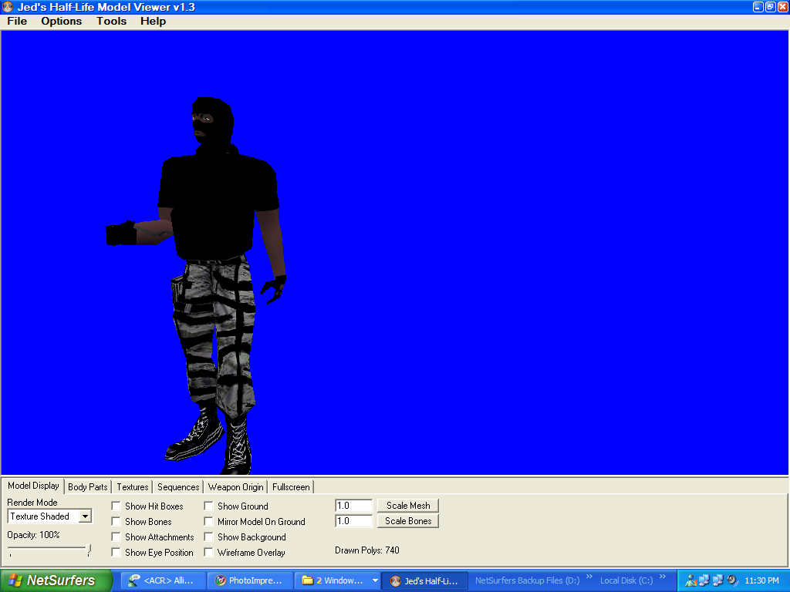Check the Show Background option
790x592 pixels.
pos(208,537)
